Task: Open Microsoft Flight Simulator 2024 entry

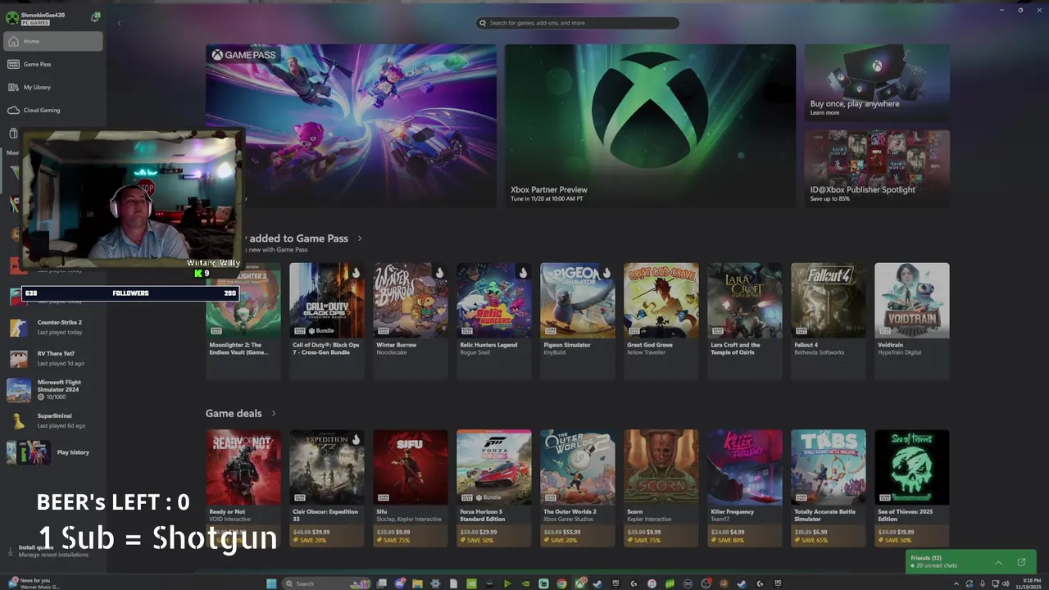Action: pos(52,389)
